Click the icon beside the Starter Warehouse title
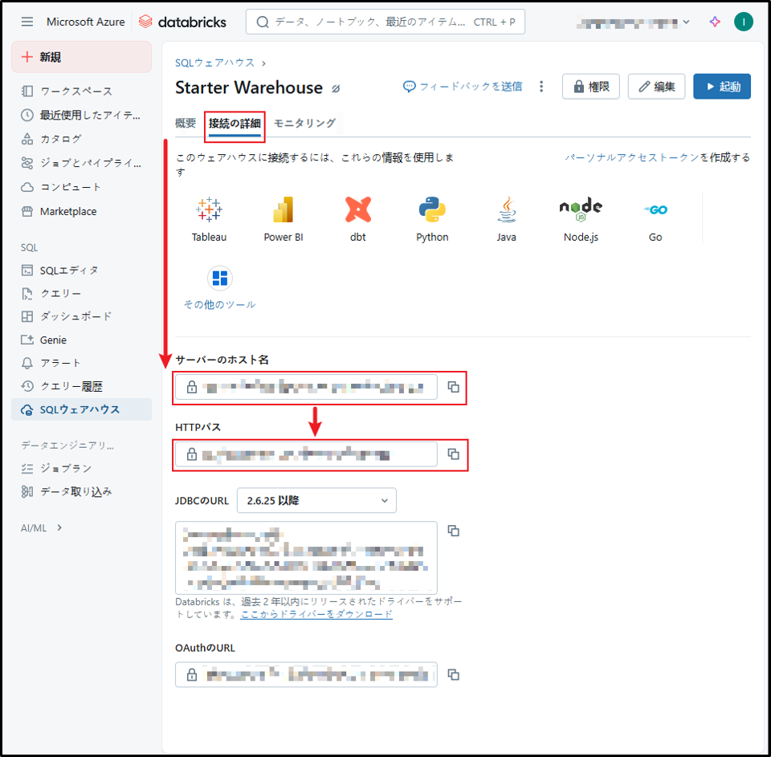 pyautogui.click(x=336, y=88)
